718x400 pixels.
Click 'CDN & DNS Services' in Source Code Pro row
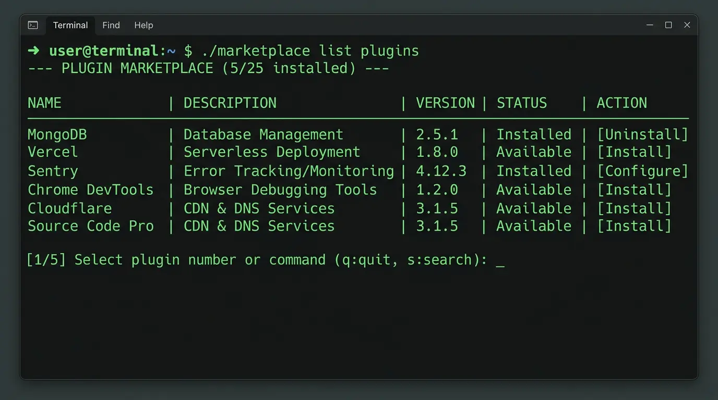(259, 226)
